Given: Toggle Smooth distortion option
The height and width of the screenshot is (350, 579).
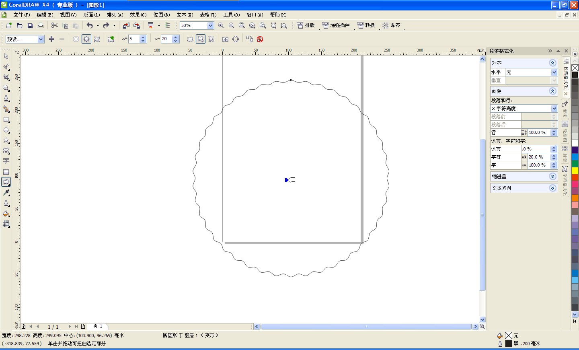Looking at the screenshot, I should pos(201,39).
